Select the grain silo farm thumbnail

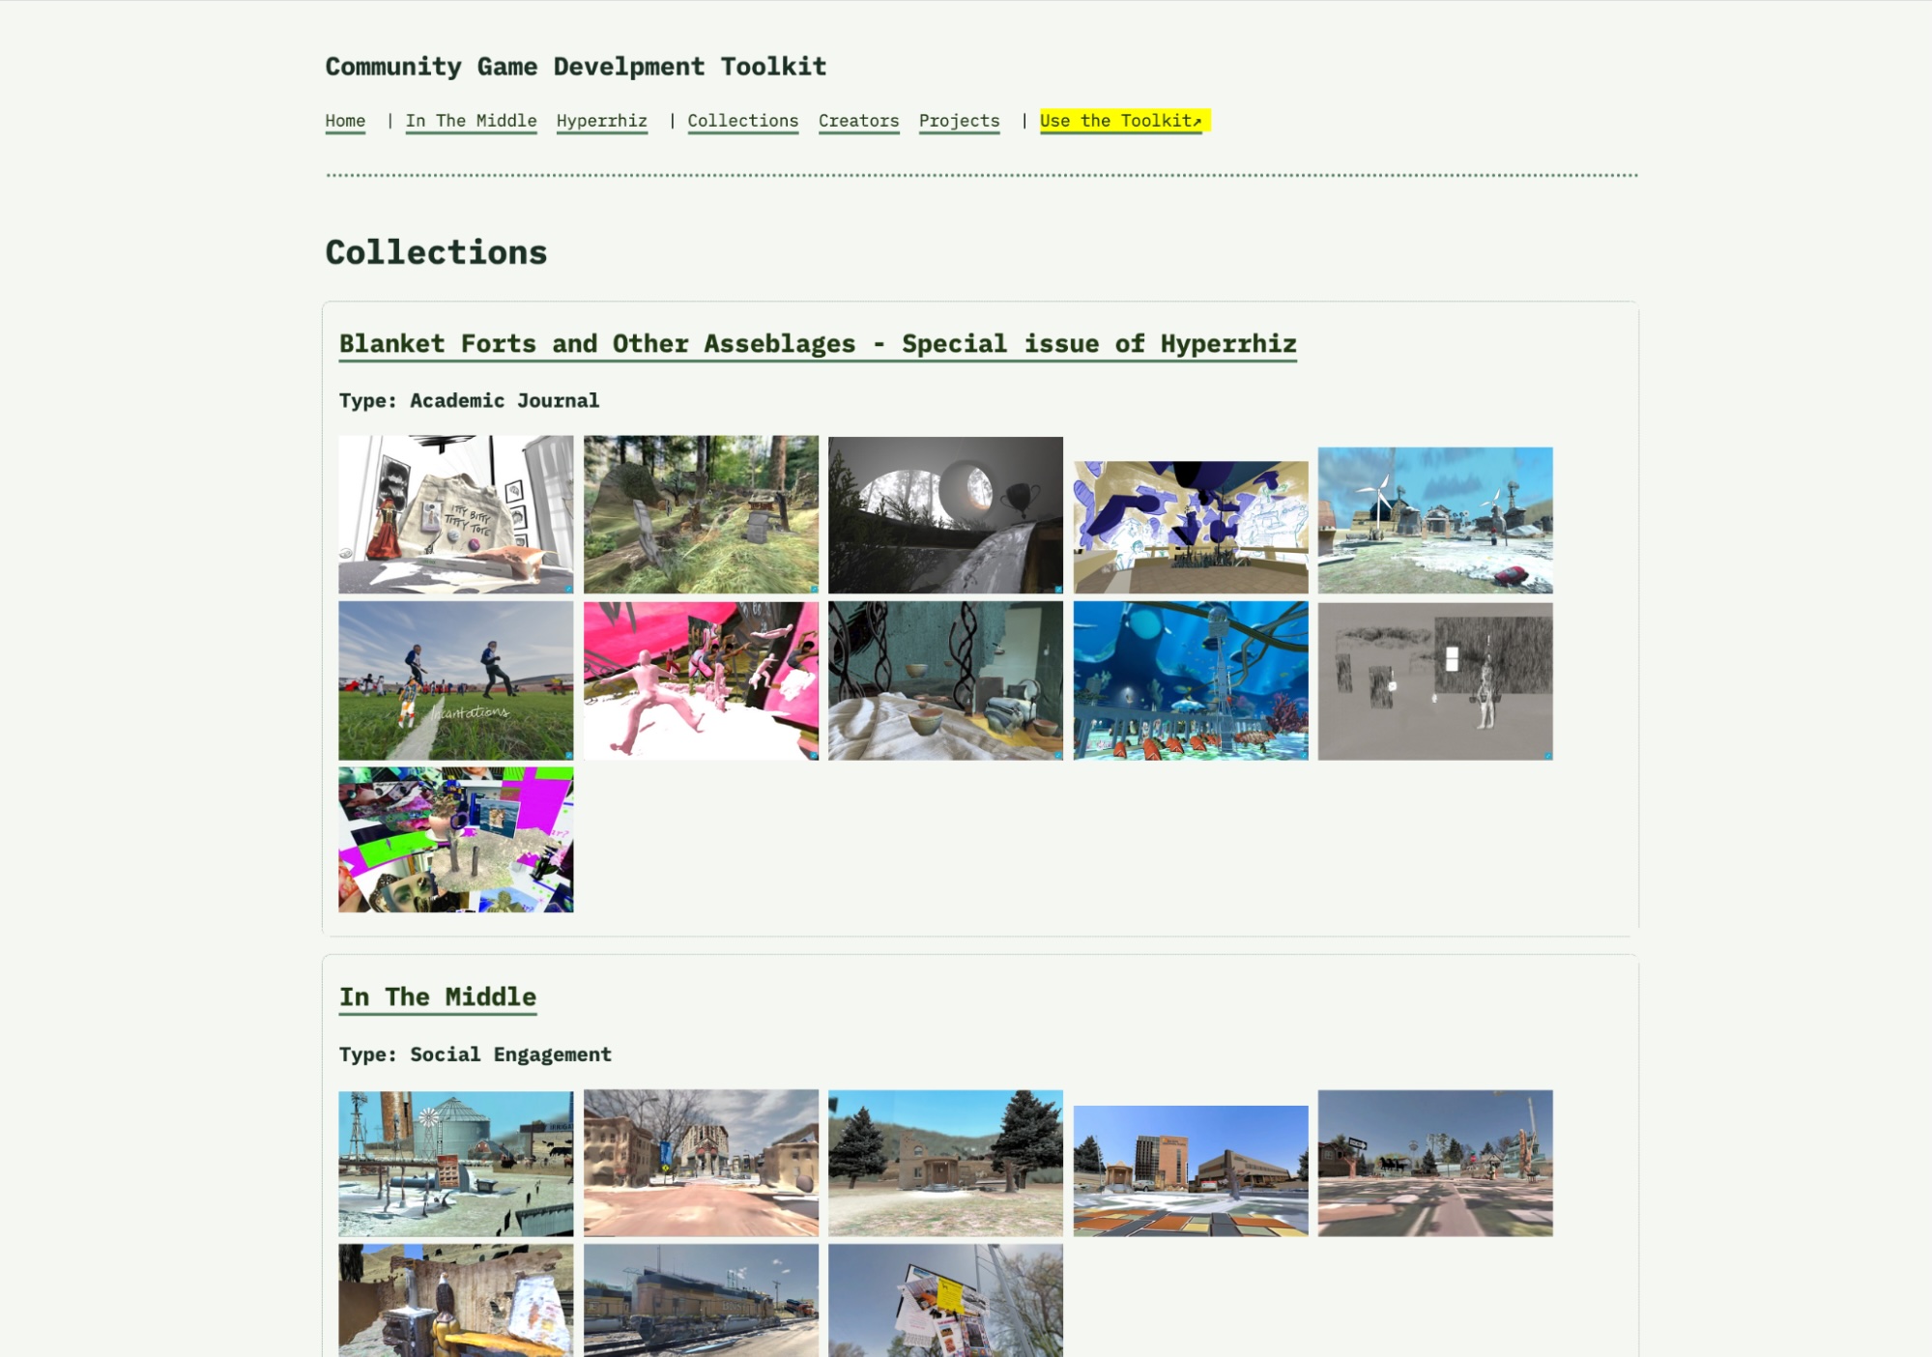[455, 1164]
